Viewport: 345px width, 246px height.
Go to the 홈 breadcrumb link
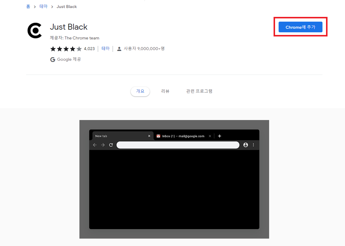point(28,7)
